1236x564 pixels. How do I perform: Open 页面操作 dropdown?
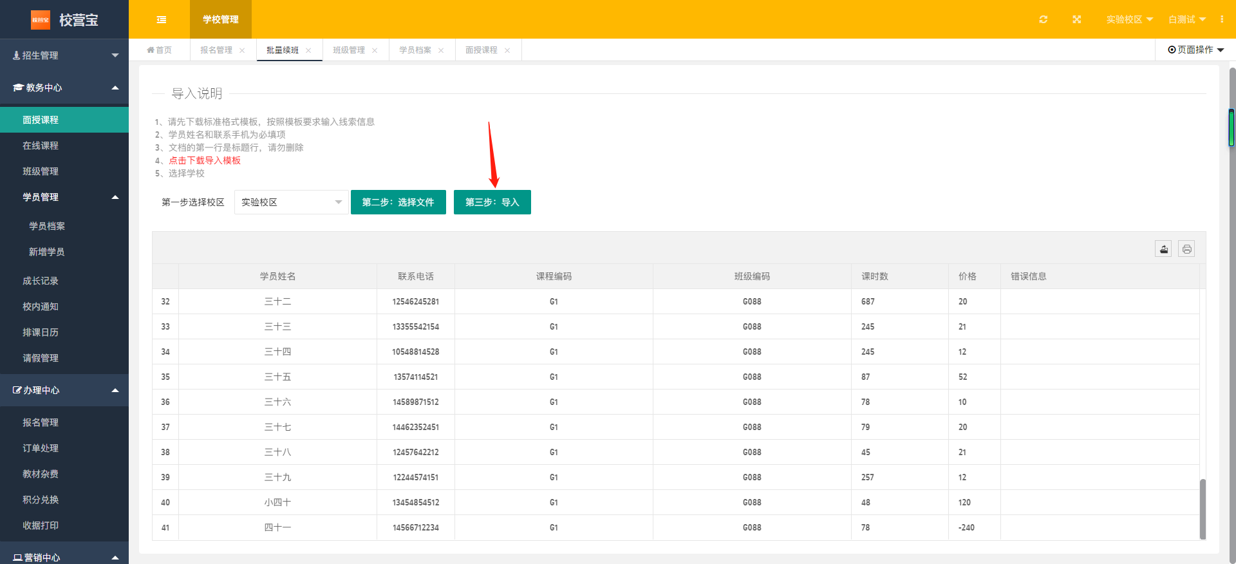(x=1196, y=50)
